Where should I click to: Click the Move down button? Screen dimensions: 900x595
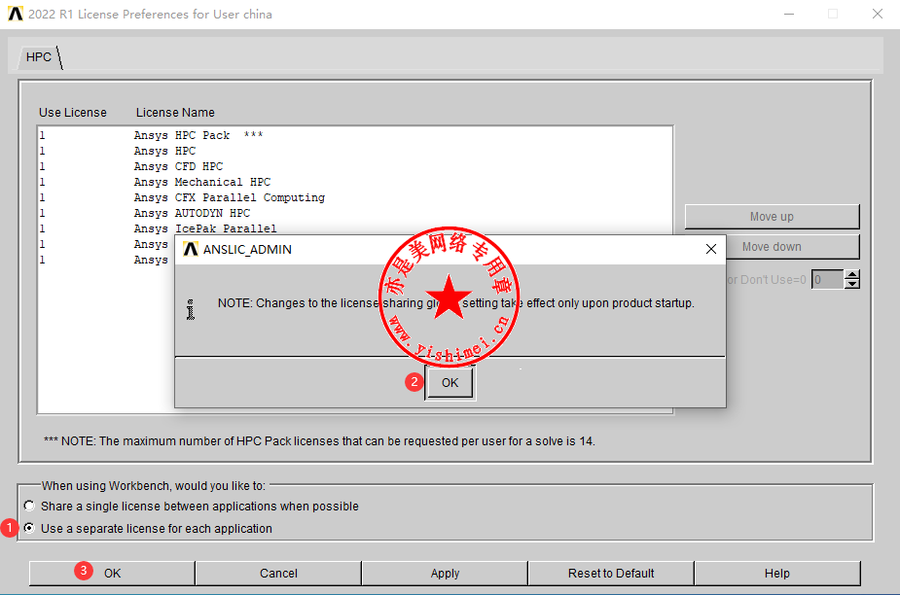(x=793, y=247)
